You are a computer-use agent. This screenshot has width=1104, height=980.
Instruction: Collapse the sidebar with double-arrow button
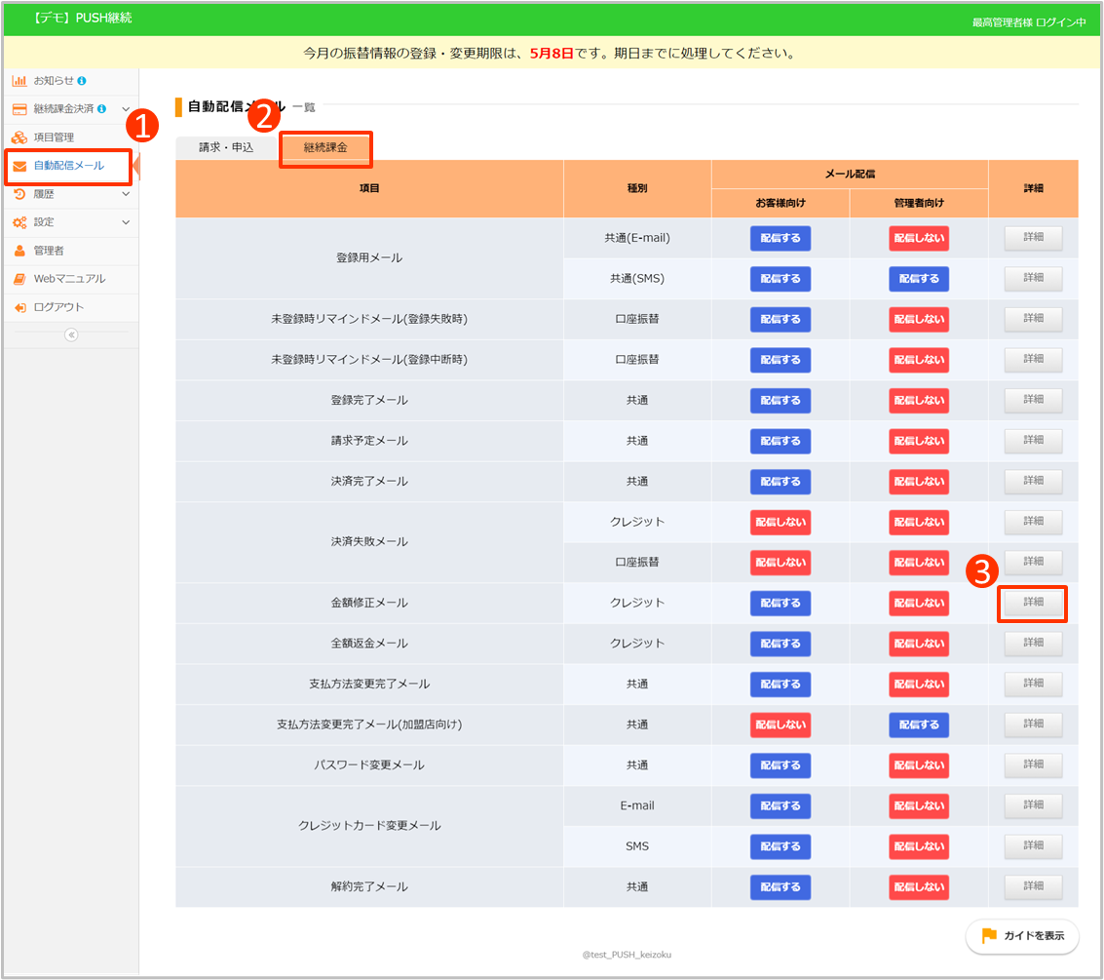click(x=70, y=334)
